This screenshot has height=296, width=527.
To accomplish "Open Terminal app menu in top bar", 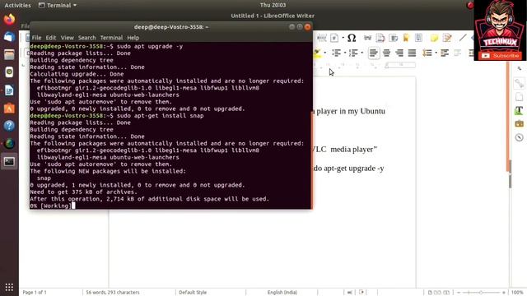I will [x=58, y=5].
